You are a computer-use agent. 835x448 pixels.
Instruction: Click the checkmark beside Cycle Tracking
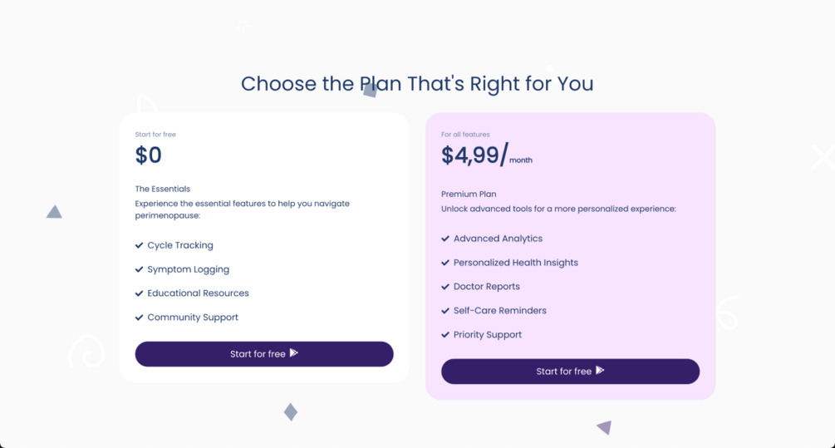click(x=139, y=246)
